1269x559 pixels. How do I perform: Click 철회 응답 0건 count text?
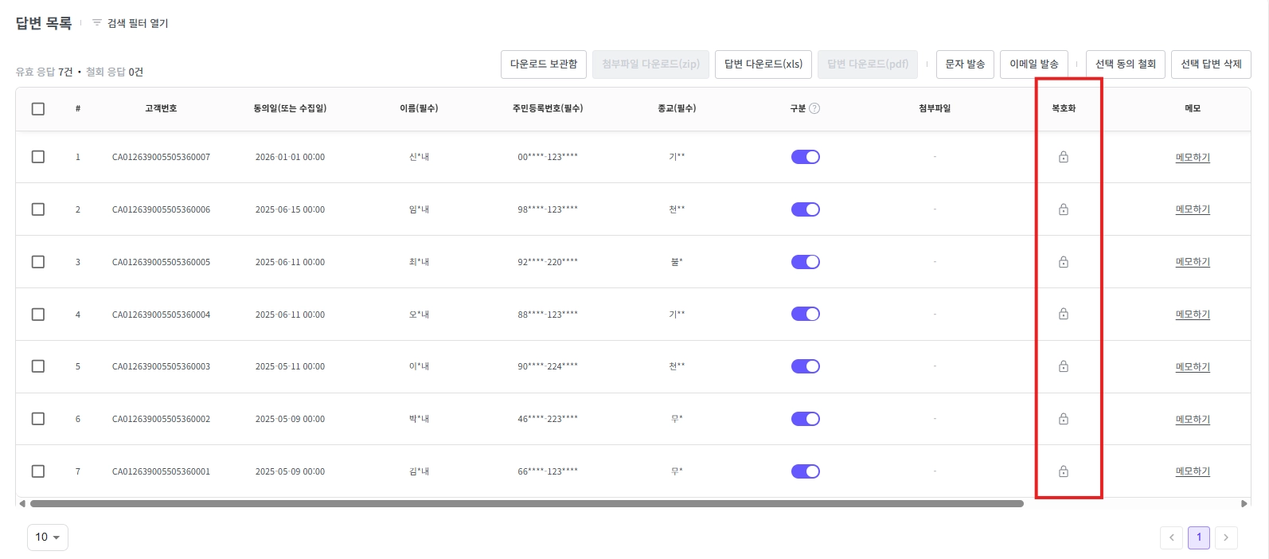(x=115, y=72)
